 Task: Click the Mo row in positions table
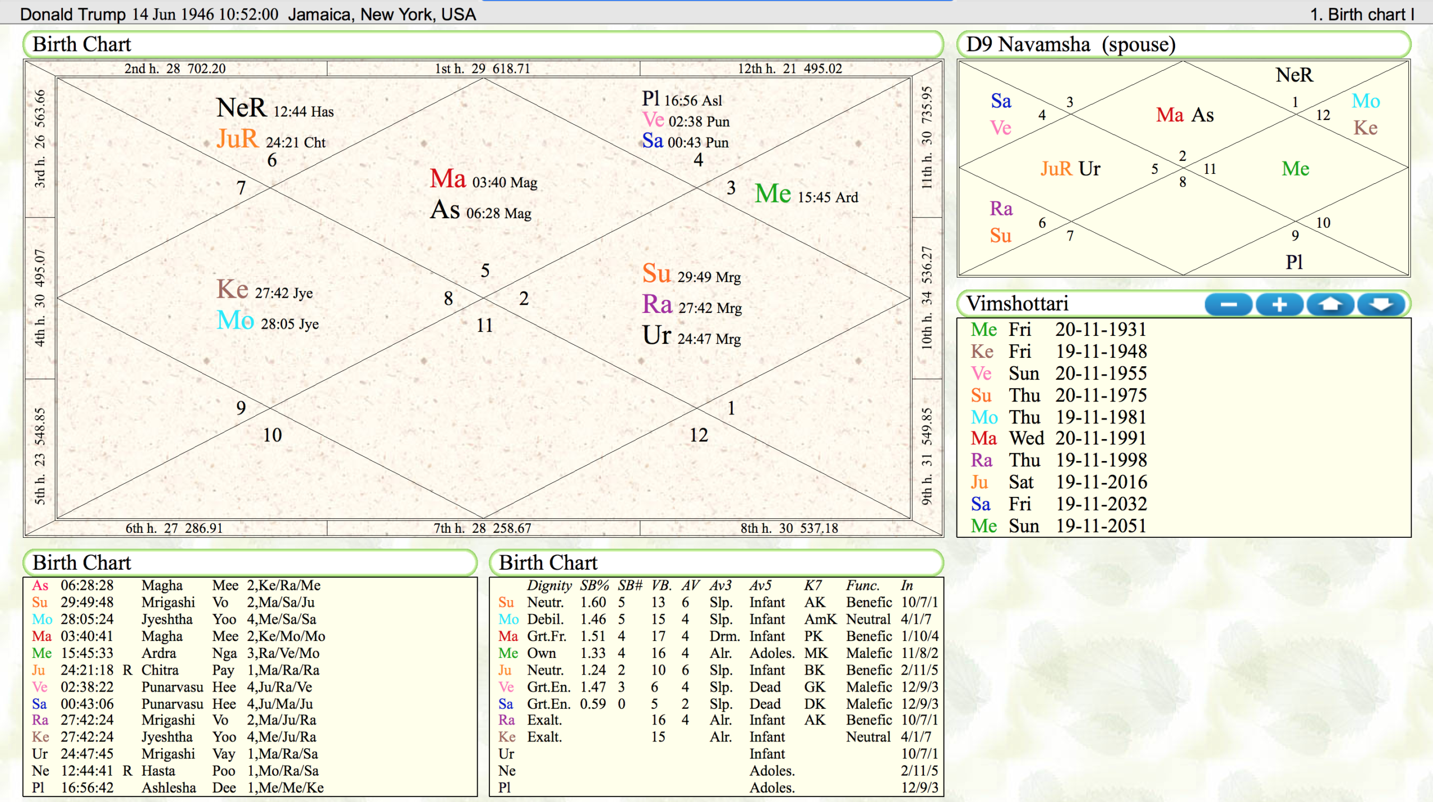pyautogui.click(x=42, y=619)
